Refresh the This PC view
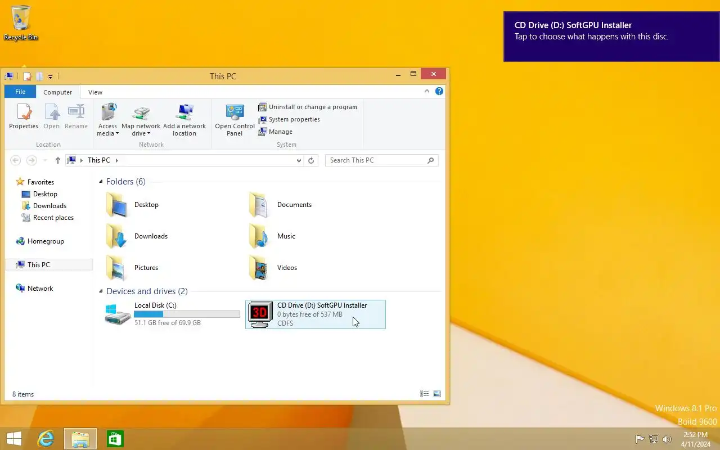Viewport: 720px width, 450px height. click(311, 160)
